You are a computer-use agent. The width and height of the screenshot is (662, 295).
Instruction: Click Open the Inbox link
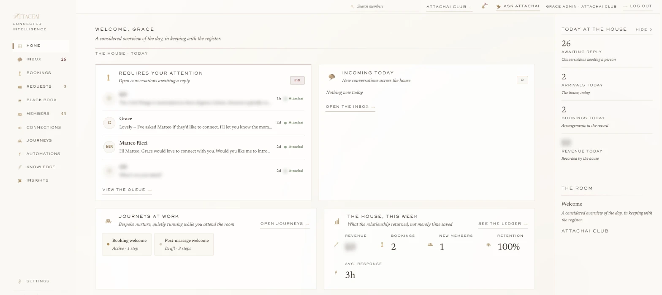pos(350,107)
